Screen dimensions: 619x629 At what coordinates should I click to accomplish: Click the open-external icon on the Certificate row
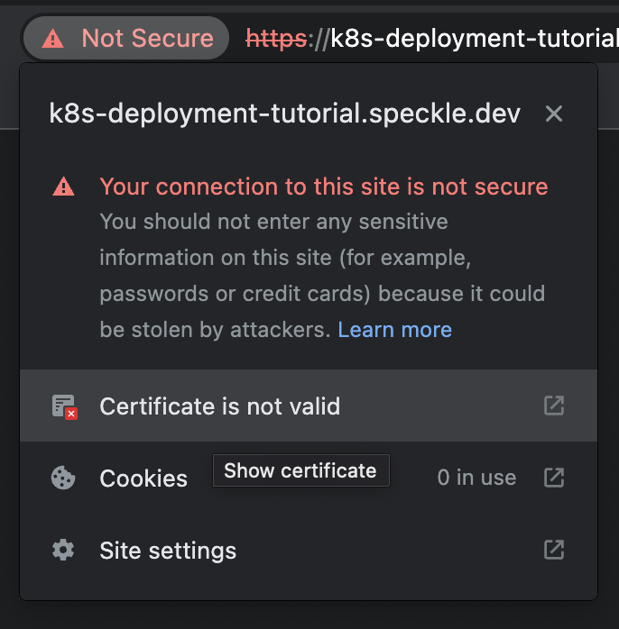pyautogui.click(x=554, y=406)
